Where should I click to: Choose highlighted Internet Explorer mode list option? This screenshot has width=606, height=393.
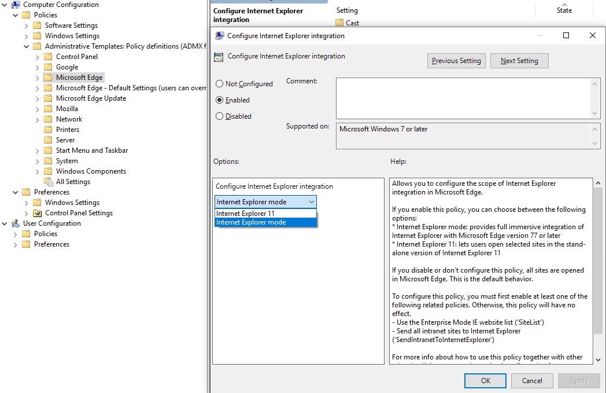pyautogui.click(x=265, y=222)
